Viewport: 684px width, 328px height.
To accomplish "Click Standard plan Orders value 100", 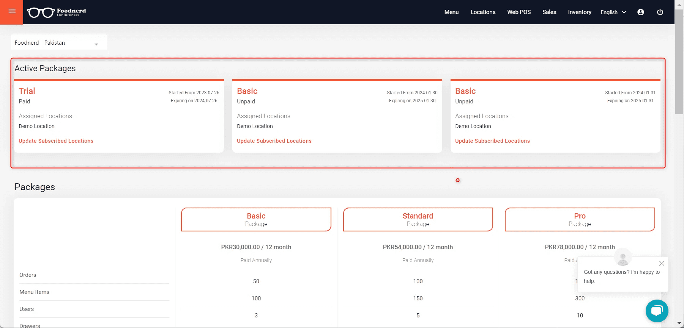I will (x=418, y=281).
